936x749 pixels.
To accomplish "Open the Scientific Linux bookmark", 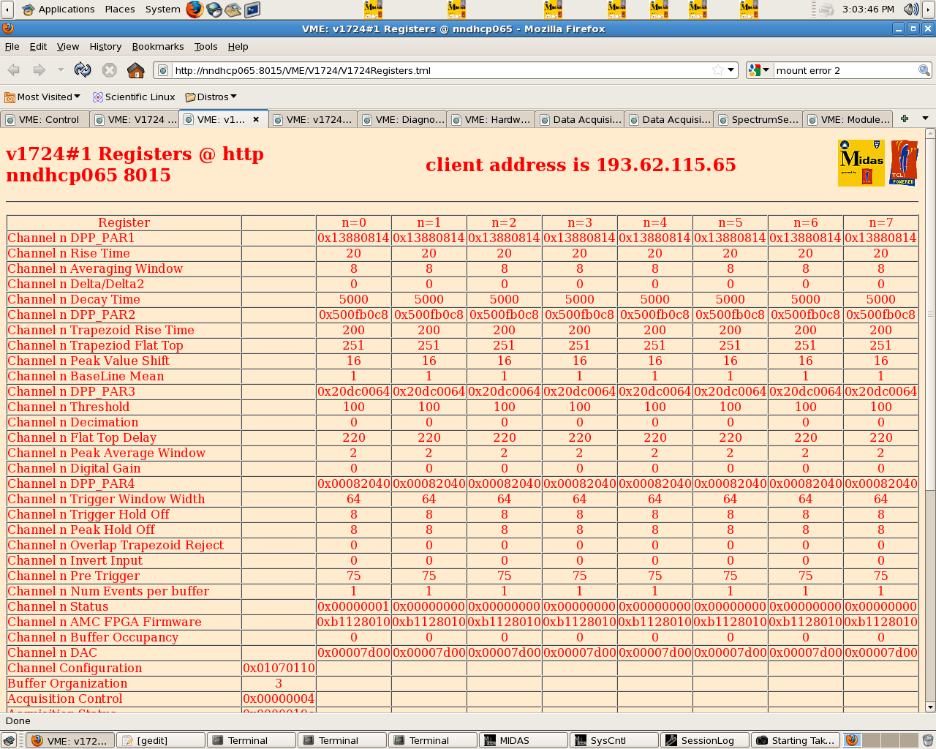I will (134, 97).
